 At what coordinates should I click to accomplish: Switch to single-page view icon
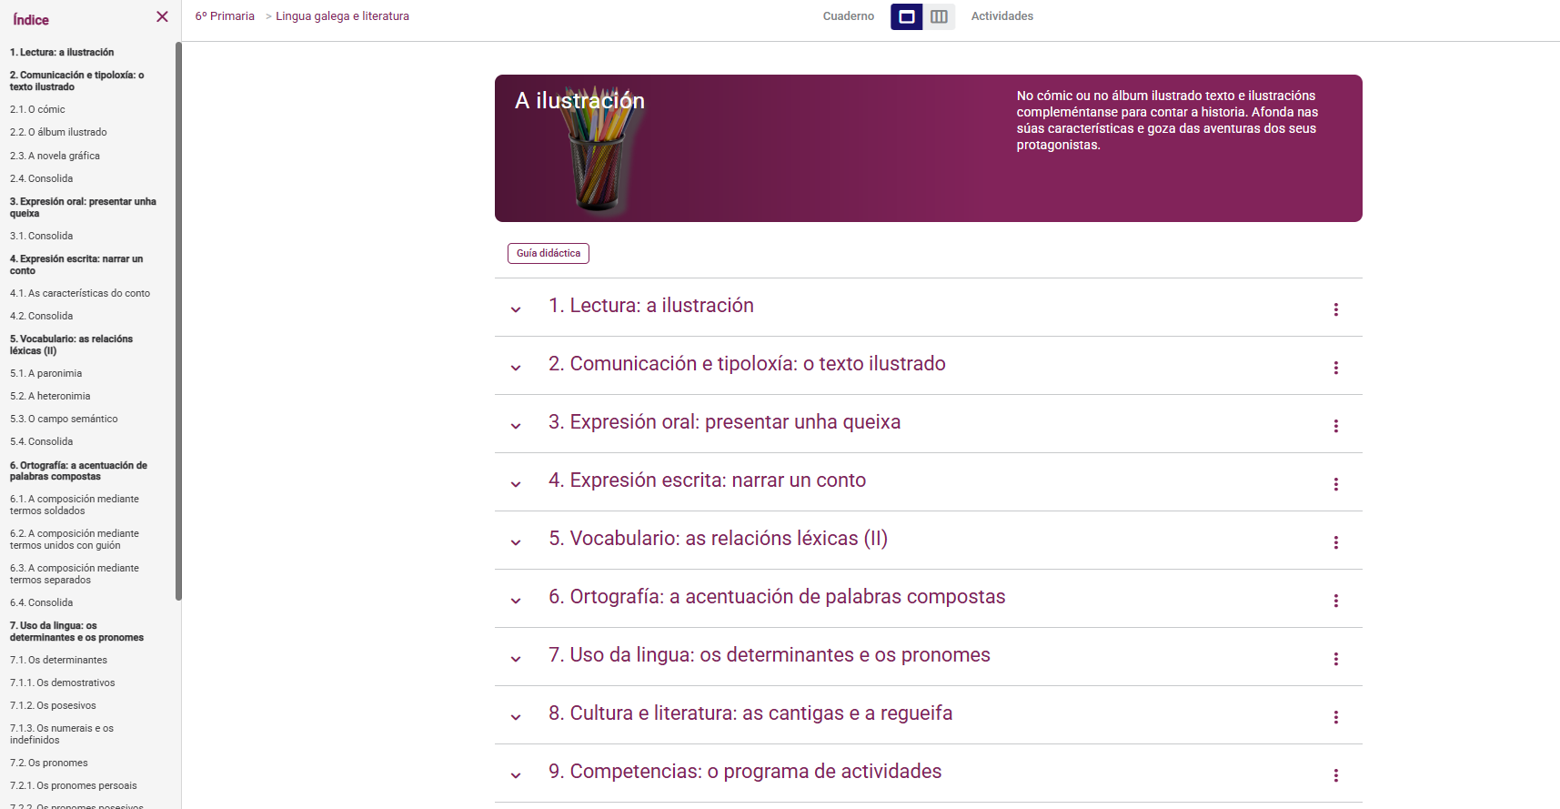(x=906, y=16)
